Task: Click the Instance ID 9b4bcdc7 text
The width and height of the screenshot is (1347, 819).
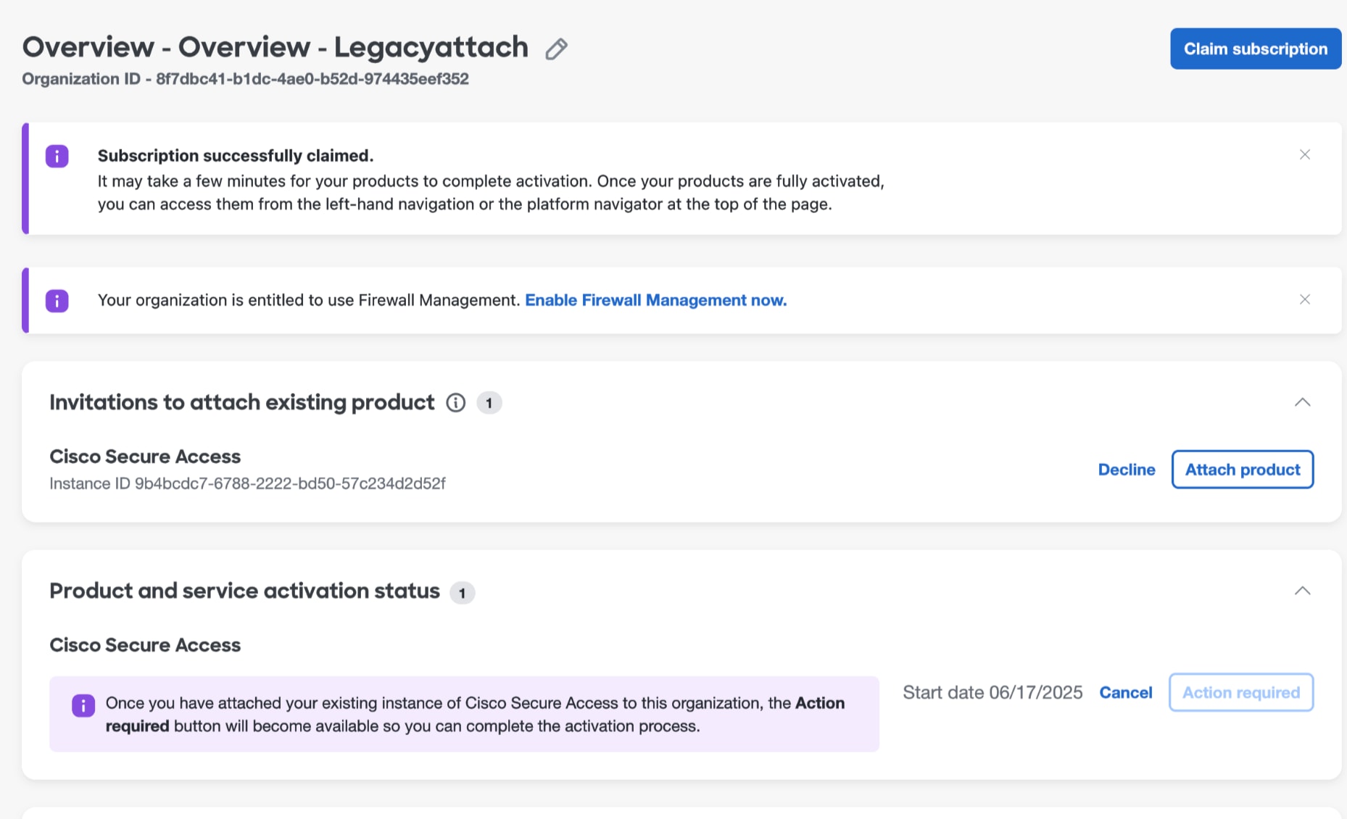Action: click(x=247, y=483)
